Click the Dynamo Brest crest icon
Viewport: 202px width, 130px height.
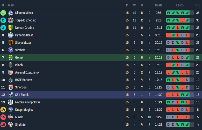11,35
